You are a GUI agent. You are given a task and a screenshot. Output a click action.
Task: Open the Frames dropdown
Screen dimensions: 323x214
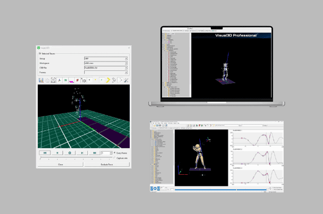(126, 72)
